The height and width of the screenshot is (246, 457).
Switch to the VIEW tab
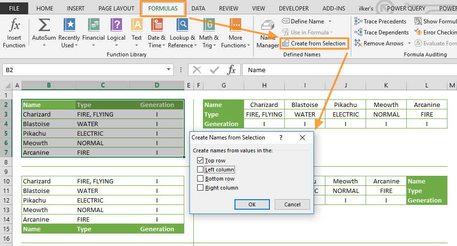[x=258, y=9]
